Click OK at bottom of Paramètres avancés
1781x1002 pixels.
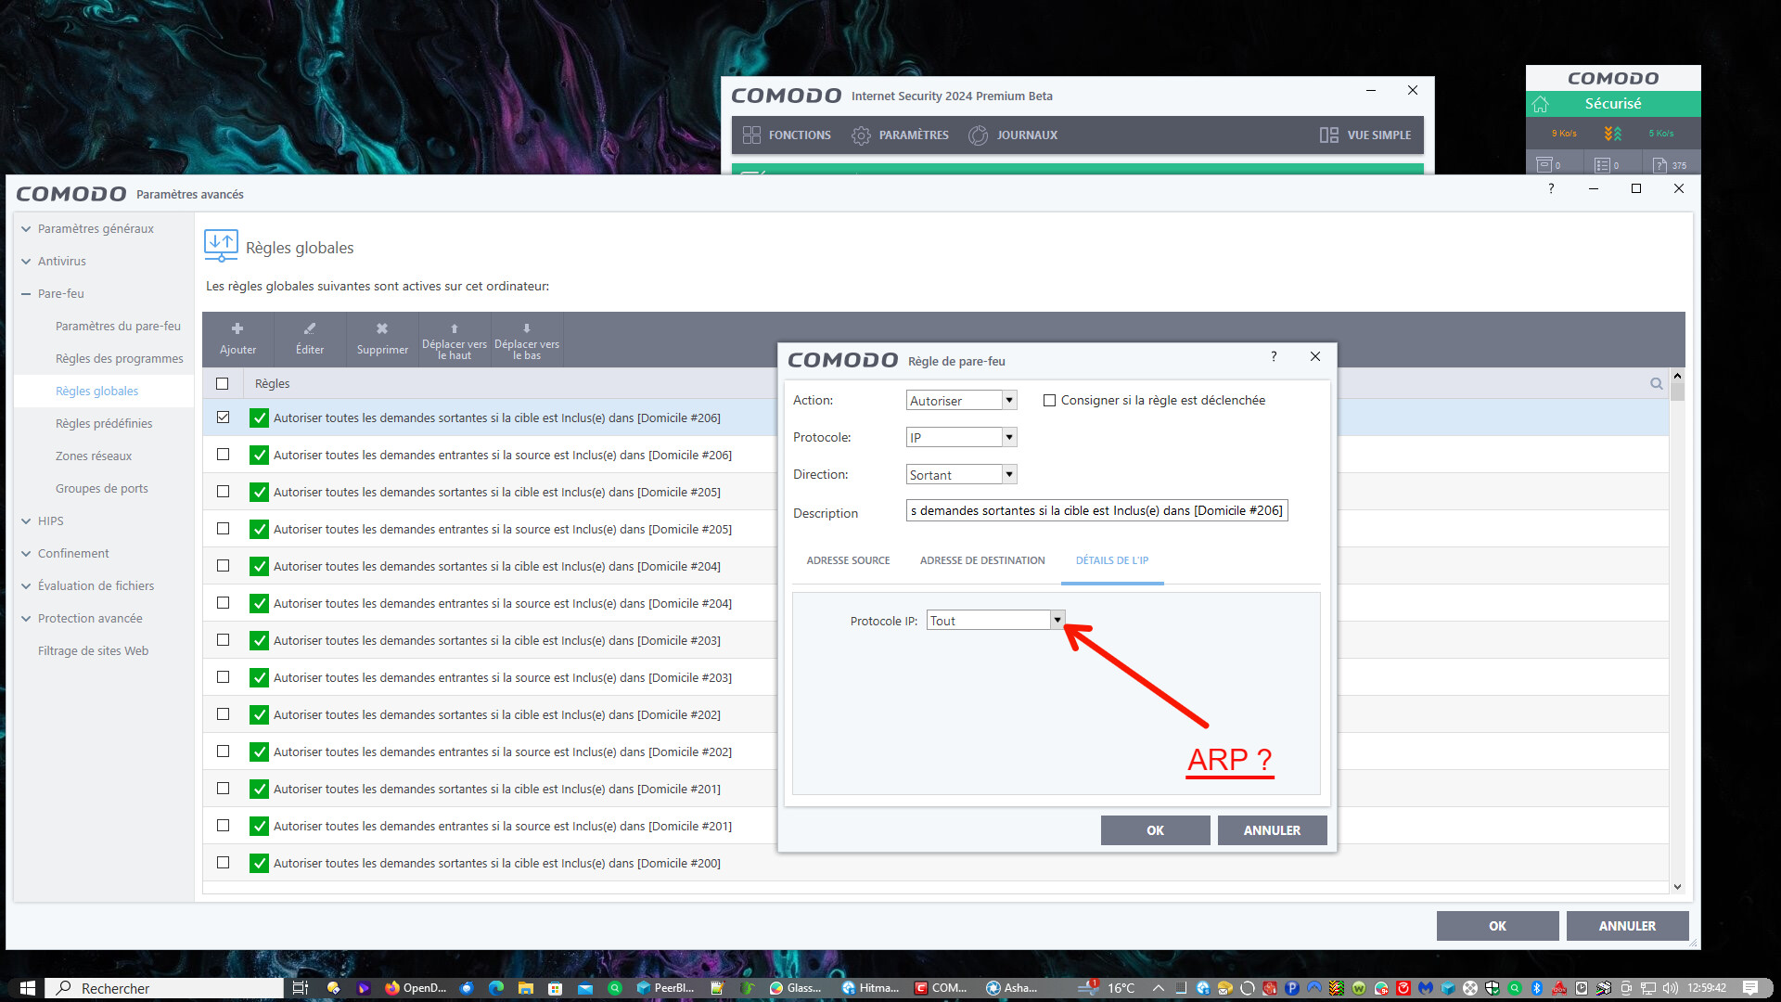click(x=1497, y=926)
